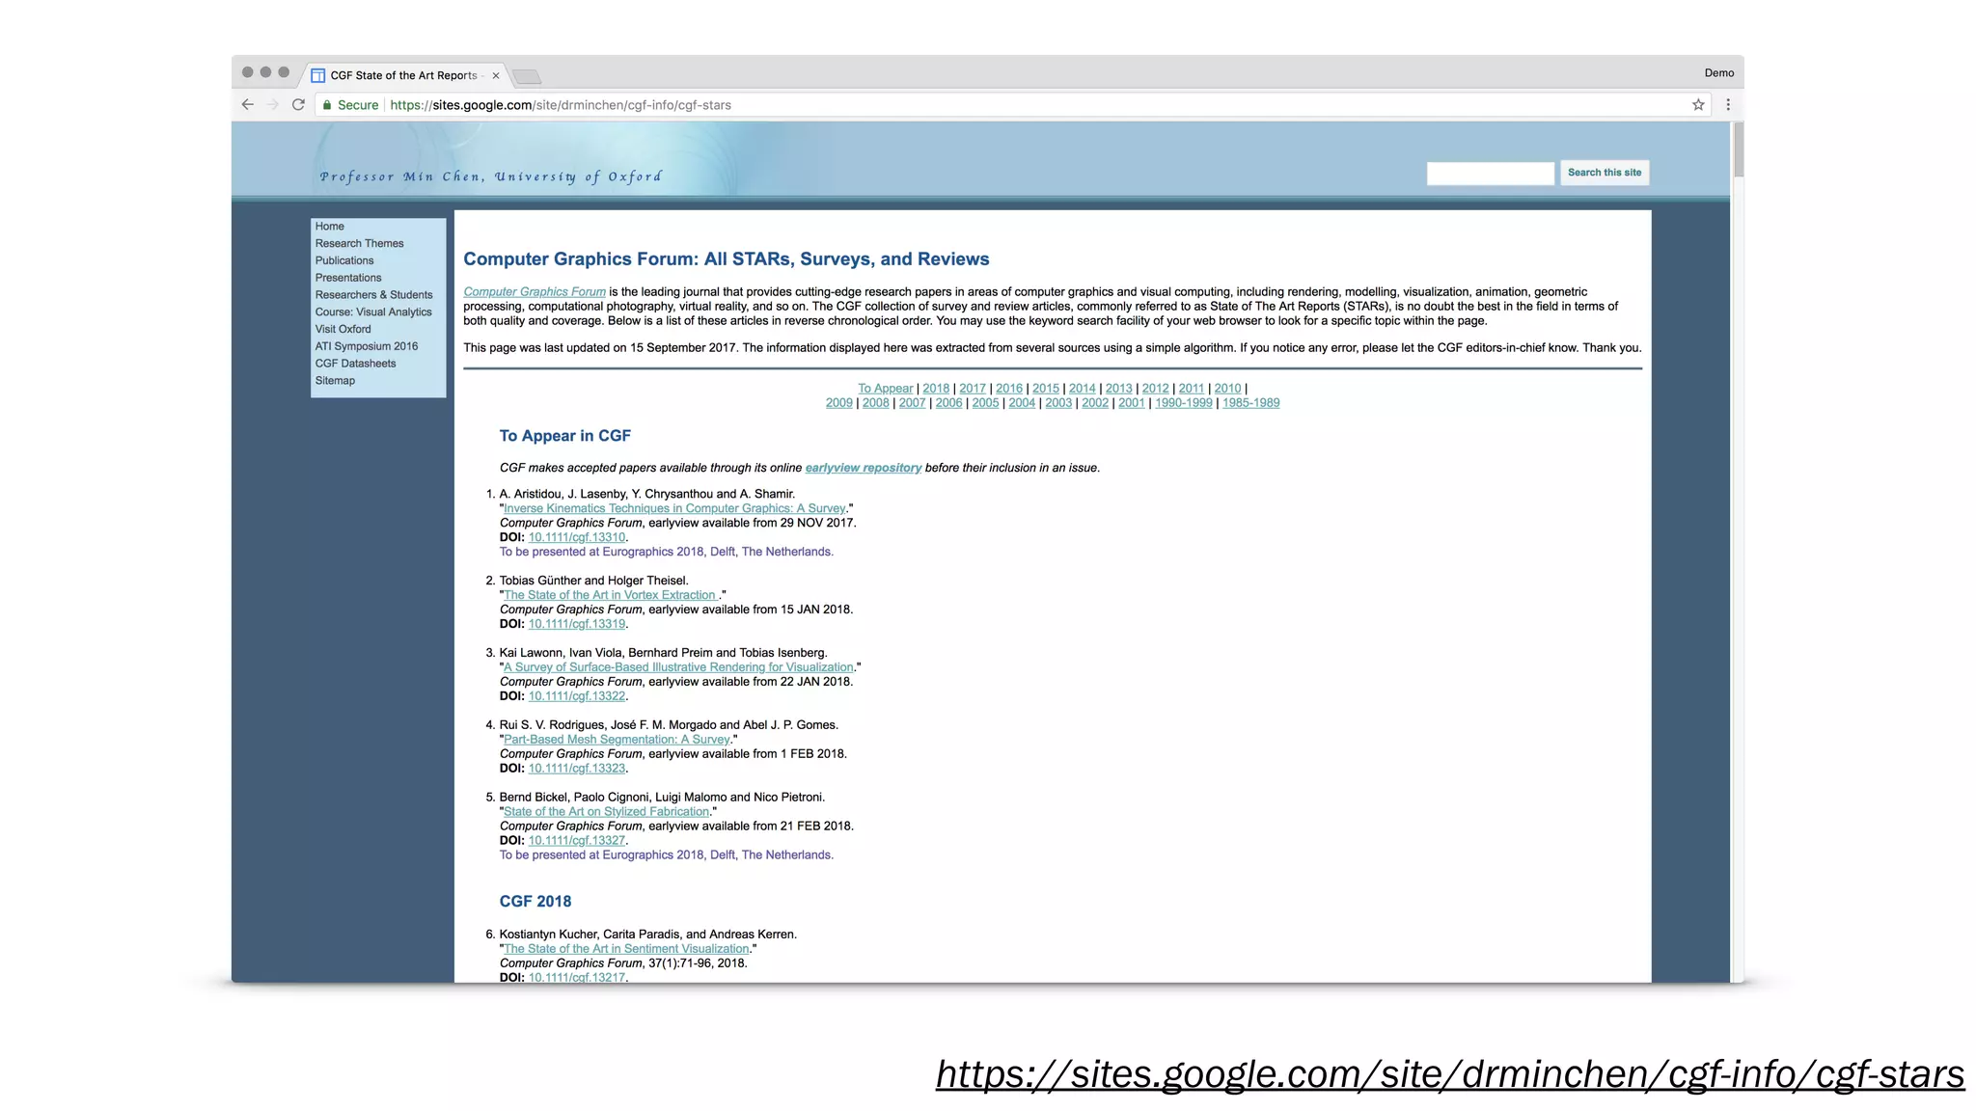Click the page vertical scrollbar thumb
The width and height of the screenshot is (1976, 1111).
pyautogui.click(x=1739, y=149)
